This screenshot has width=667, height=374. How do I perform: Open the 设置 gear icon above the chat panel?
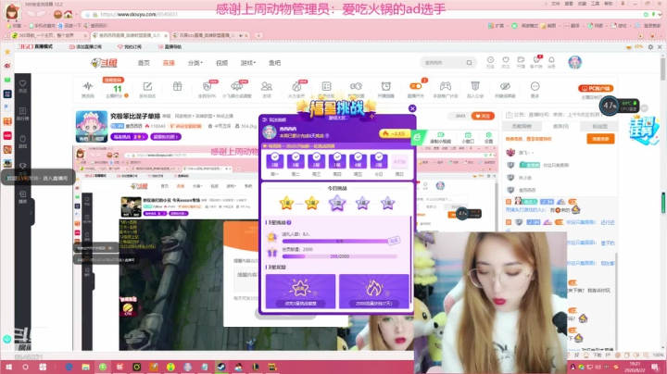pos(488,137)
